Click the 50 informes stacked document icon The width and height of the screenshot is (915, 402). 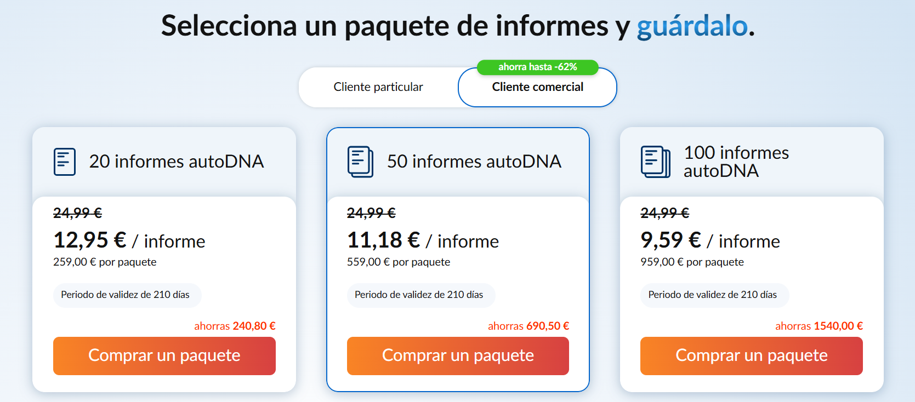pyautogui.click(x=359, y=161)
